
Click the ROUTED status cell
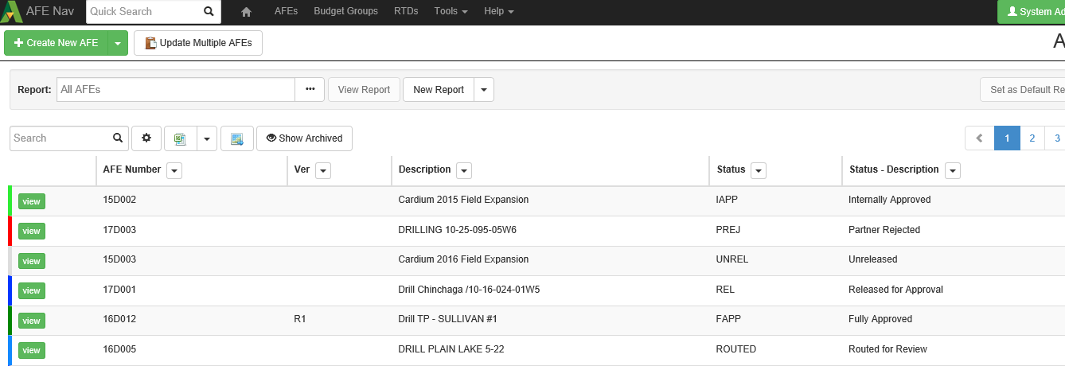736,349
